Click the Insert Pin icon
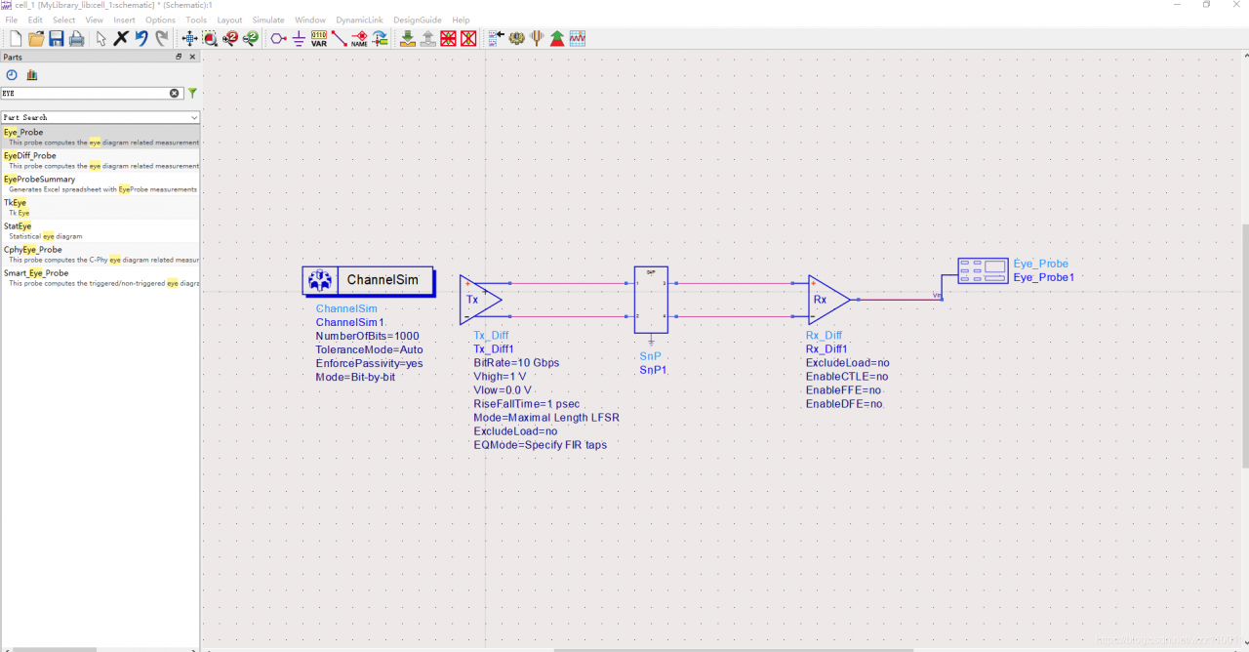 (x=278, y=39)
